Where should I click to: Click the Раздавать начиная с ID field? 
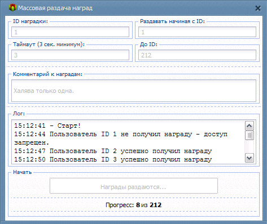pos(197,32)
